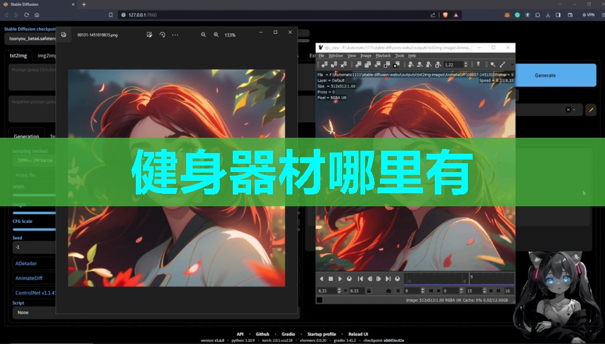Open the Github link in the footer
605x344 pixels.
pyautogui.click(x=262, y=334)
